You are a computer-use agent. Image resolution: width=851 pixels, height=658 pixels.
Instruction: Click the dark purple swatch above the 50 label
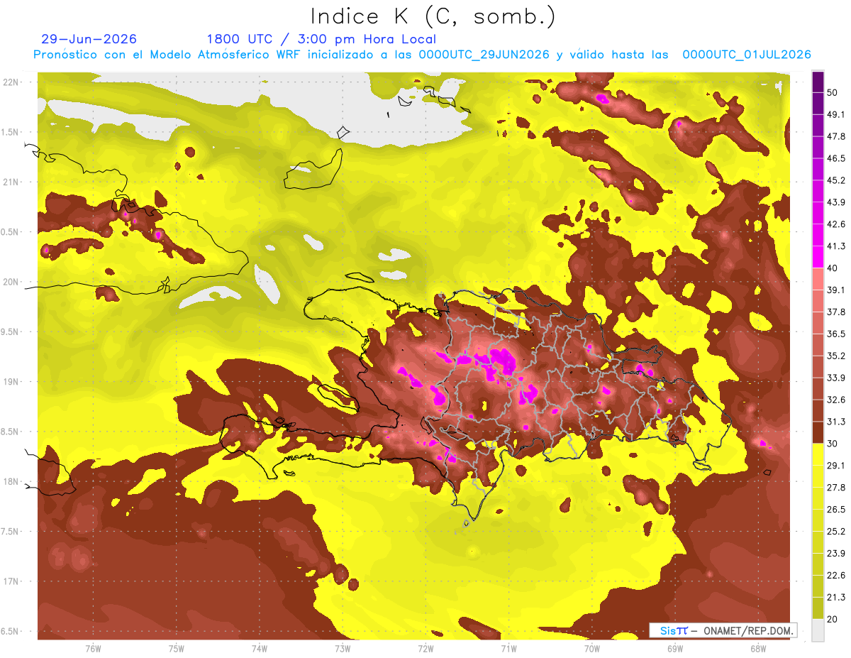pyautogui.click(x=818, y=82)
